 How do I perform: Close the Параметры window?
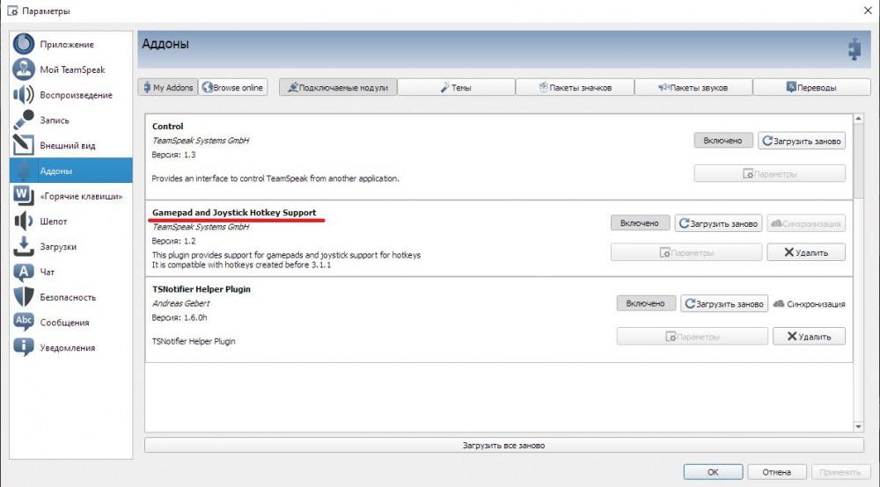(868, 11)
